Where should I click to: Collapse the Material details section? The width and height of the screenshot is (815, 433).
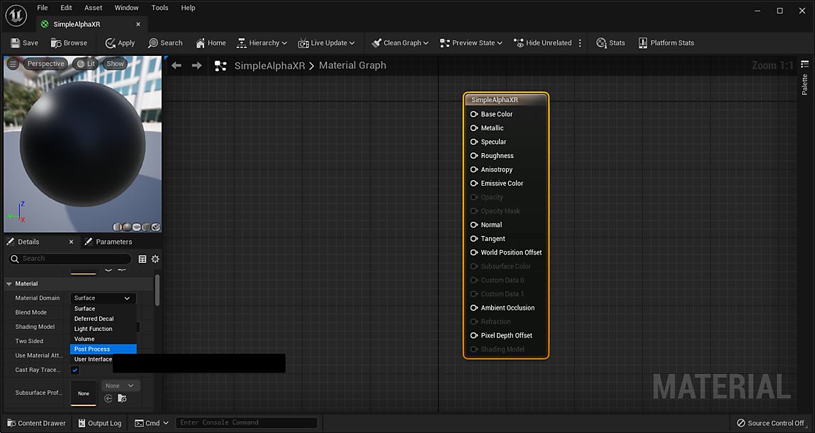(x=9, y=283)
